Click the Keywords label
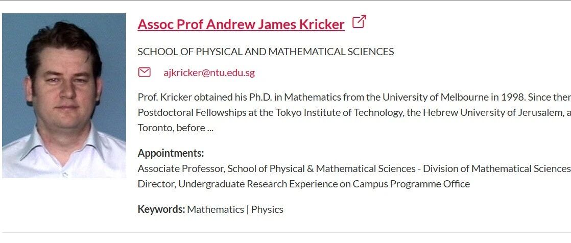The width and height of the screenshot is (571, 243). coord(161,209)
